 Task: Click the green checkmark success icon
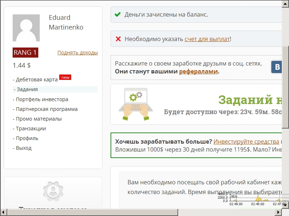pos(118,14)
